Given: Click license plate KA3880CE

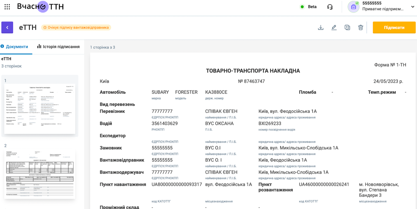Looking at the screenshot, I should (x=216, y=92).
